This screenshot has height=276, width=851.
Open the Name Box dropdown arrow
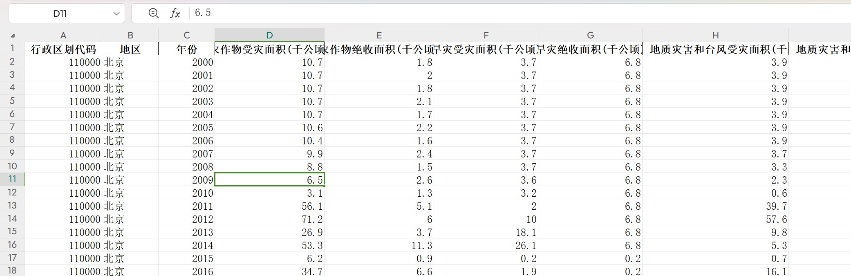click(116, 13)
